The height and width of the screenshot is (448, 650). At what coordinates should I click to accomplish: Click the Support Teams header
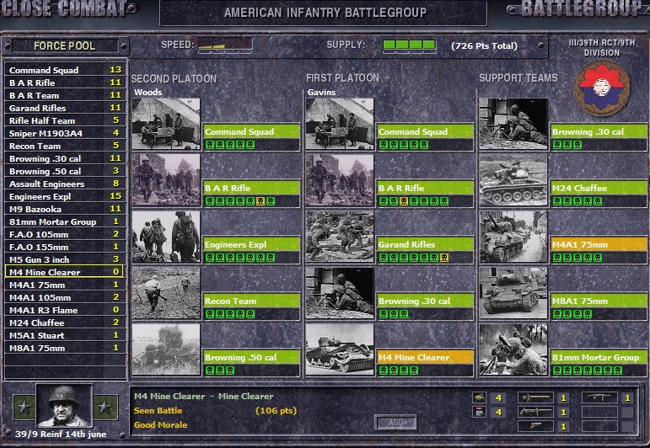[x=518, y=77]
